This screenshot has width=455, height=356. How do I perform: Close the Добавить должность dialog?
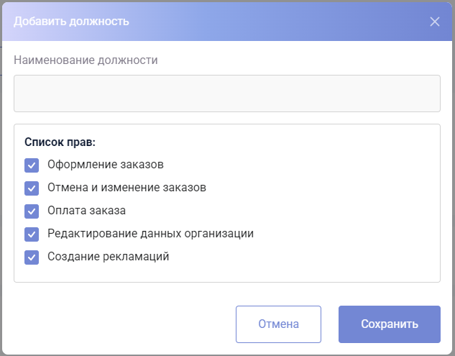[434, 22]
